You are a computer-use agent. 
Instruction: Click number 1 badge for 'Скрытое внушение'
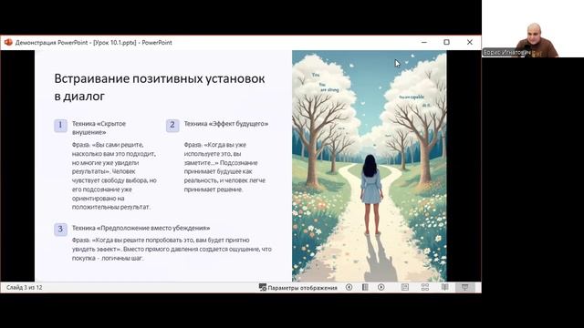pyautogui.click(x=60, y=126)
